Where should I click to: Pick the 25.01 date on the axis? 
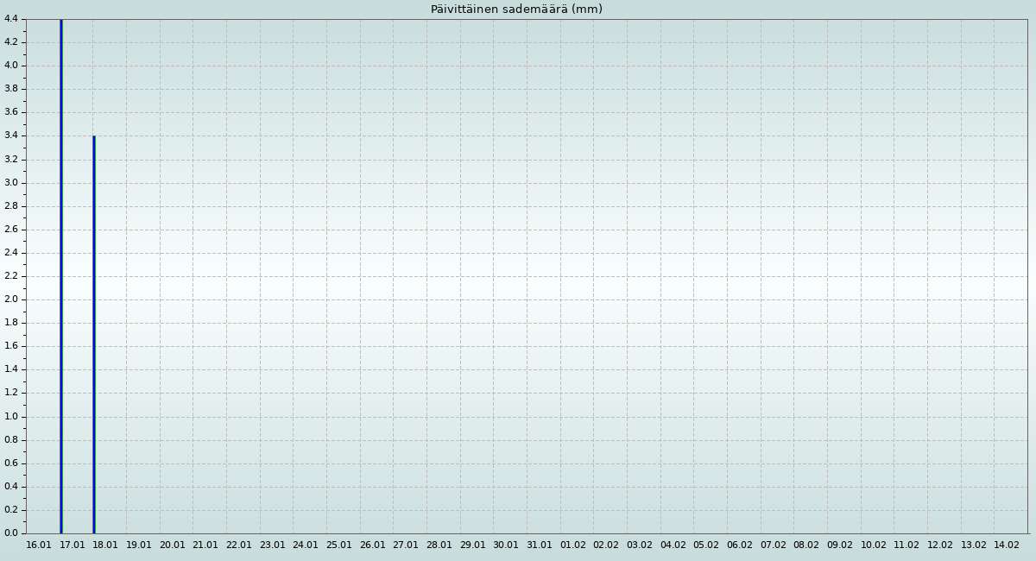point(339,545)
